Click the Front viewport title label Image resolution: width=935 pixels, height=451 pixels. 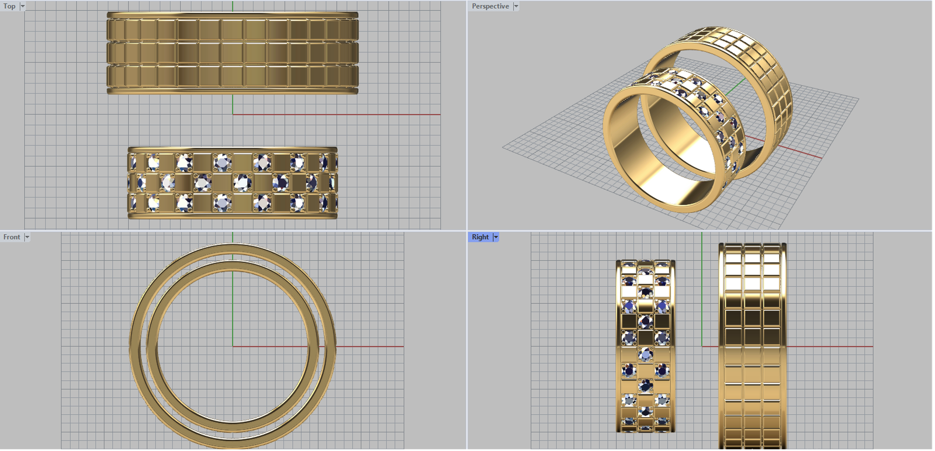tap(12, 237)
